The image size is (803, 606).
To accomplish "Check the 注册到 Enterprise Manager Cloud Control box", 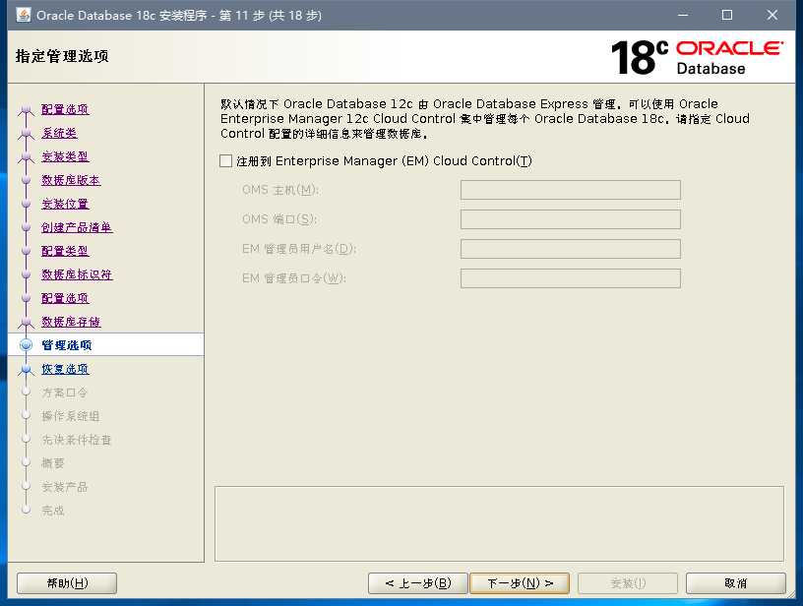I will [x=226, y=161].
